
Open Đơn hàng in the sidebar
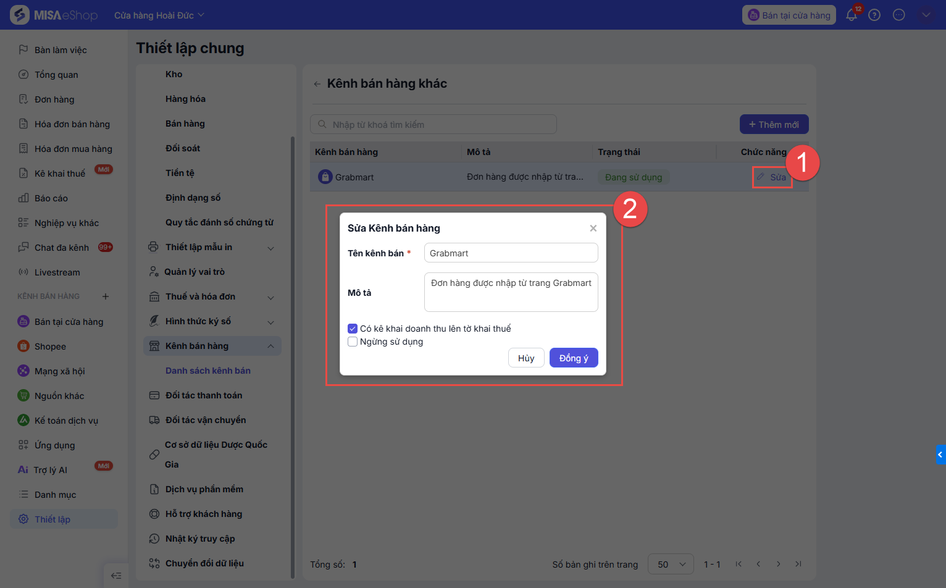tap(54, 99)
